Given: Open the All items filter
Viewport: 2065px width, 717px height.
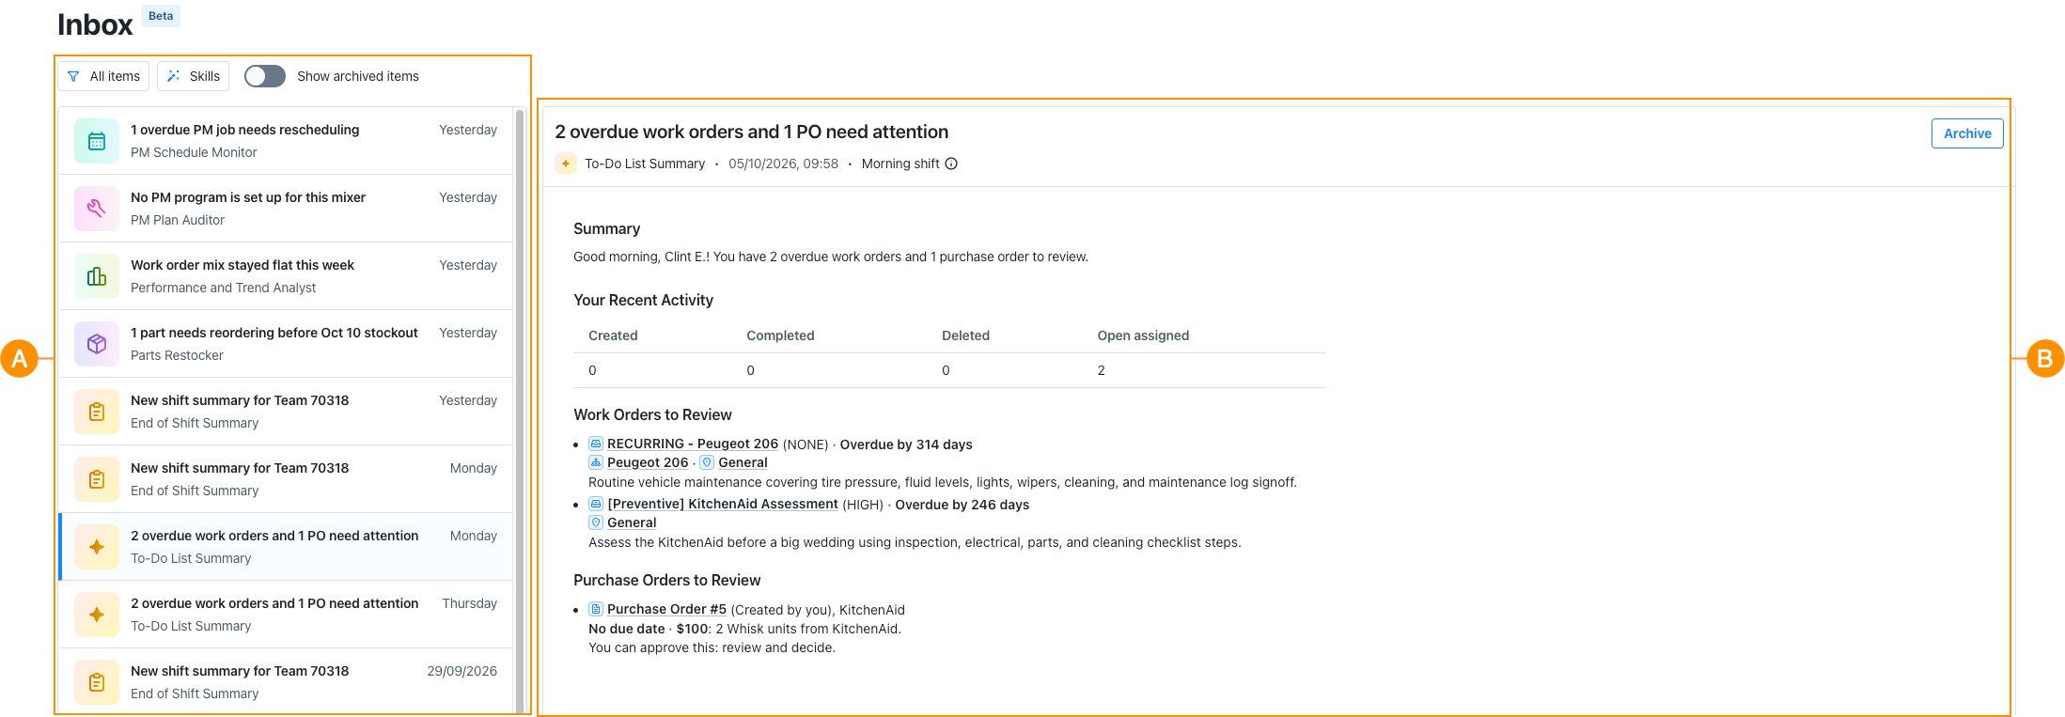Looking at the screenshot, I should (103, 76).
